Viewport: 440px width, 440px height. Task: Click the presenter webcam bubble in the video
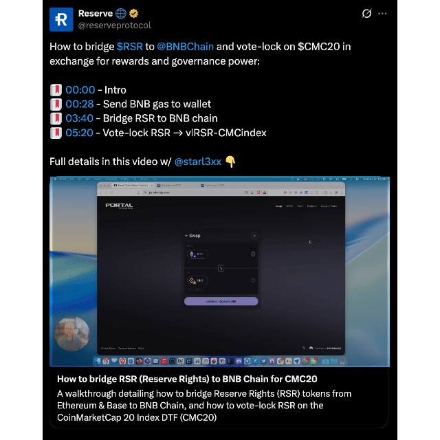(x=72, y=334)
